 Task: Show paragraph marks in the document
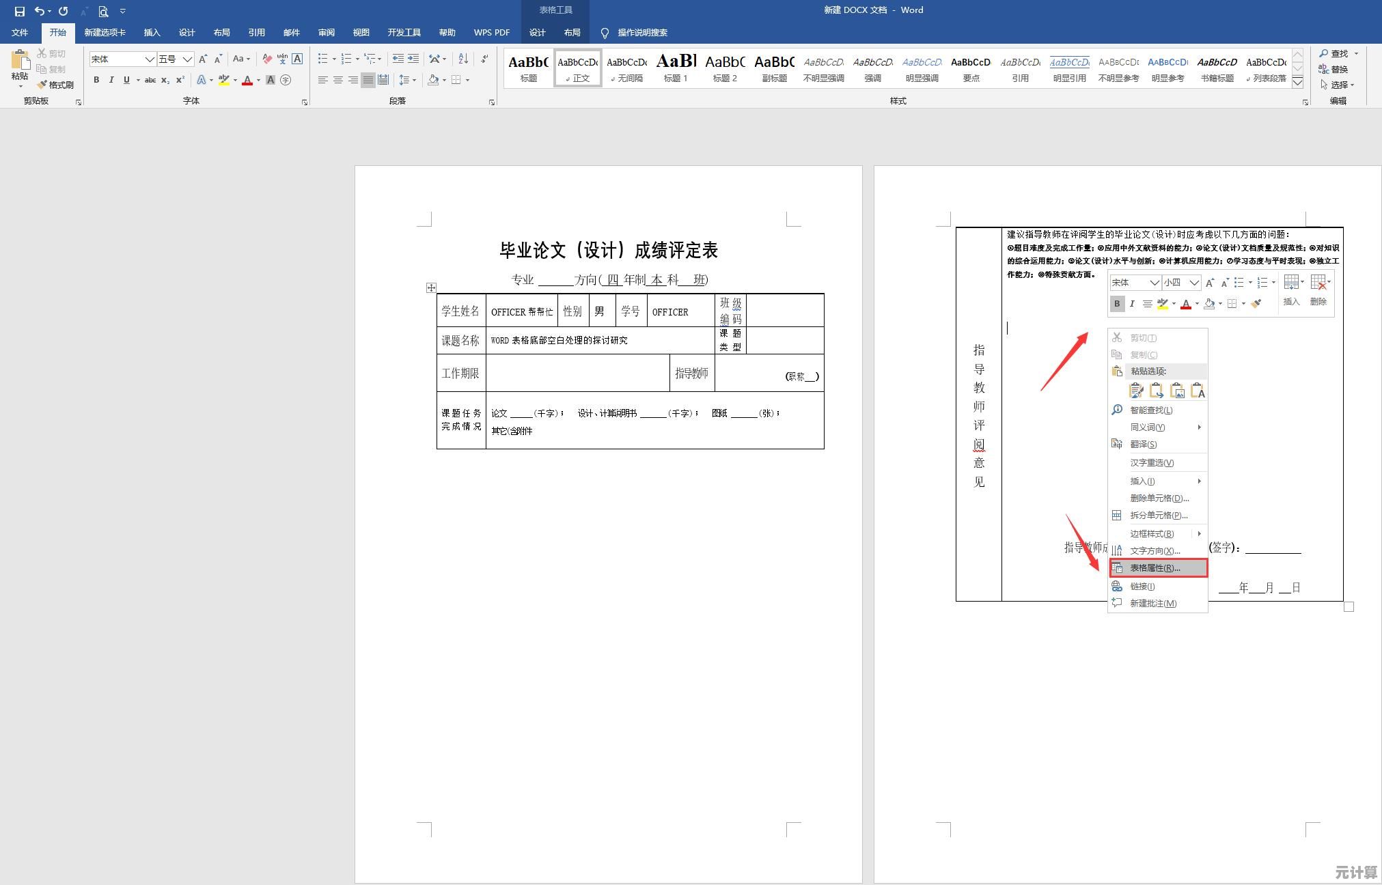484,59
